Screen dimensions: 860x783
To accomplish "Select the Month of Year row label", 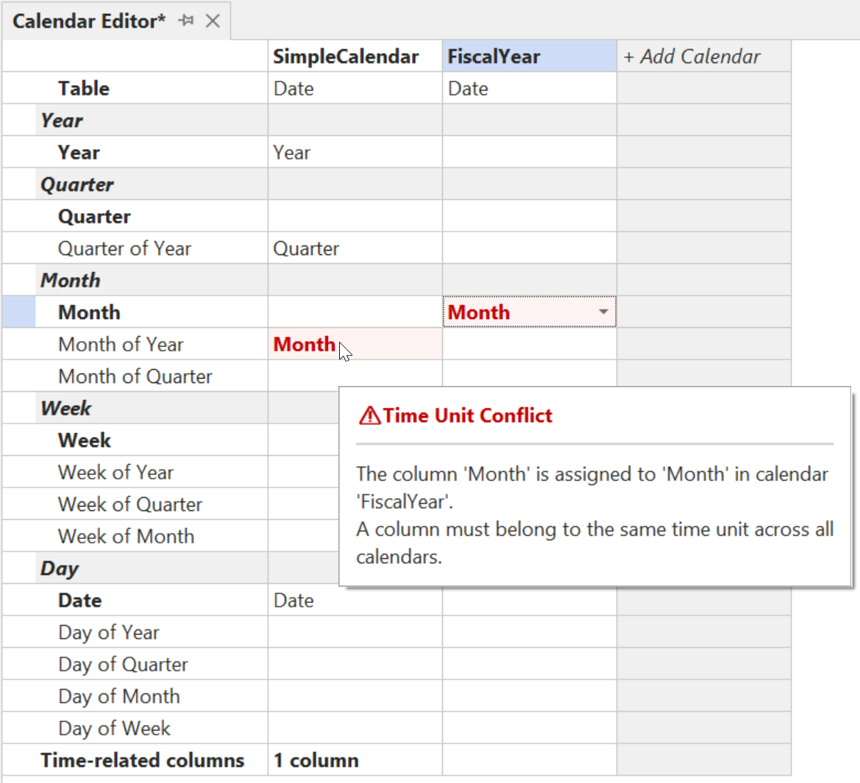I will click(x=121, y=344).
